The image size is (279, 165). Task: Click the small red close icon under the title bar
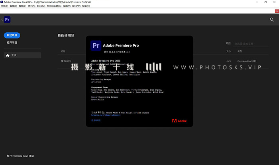tap(277, 11)
